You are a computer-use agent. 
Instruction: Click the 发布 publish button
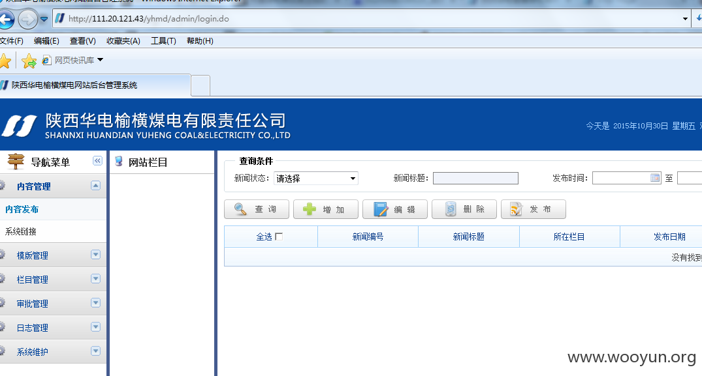(534, 209)
